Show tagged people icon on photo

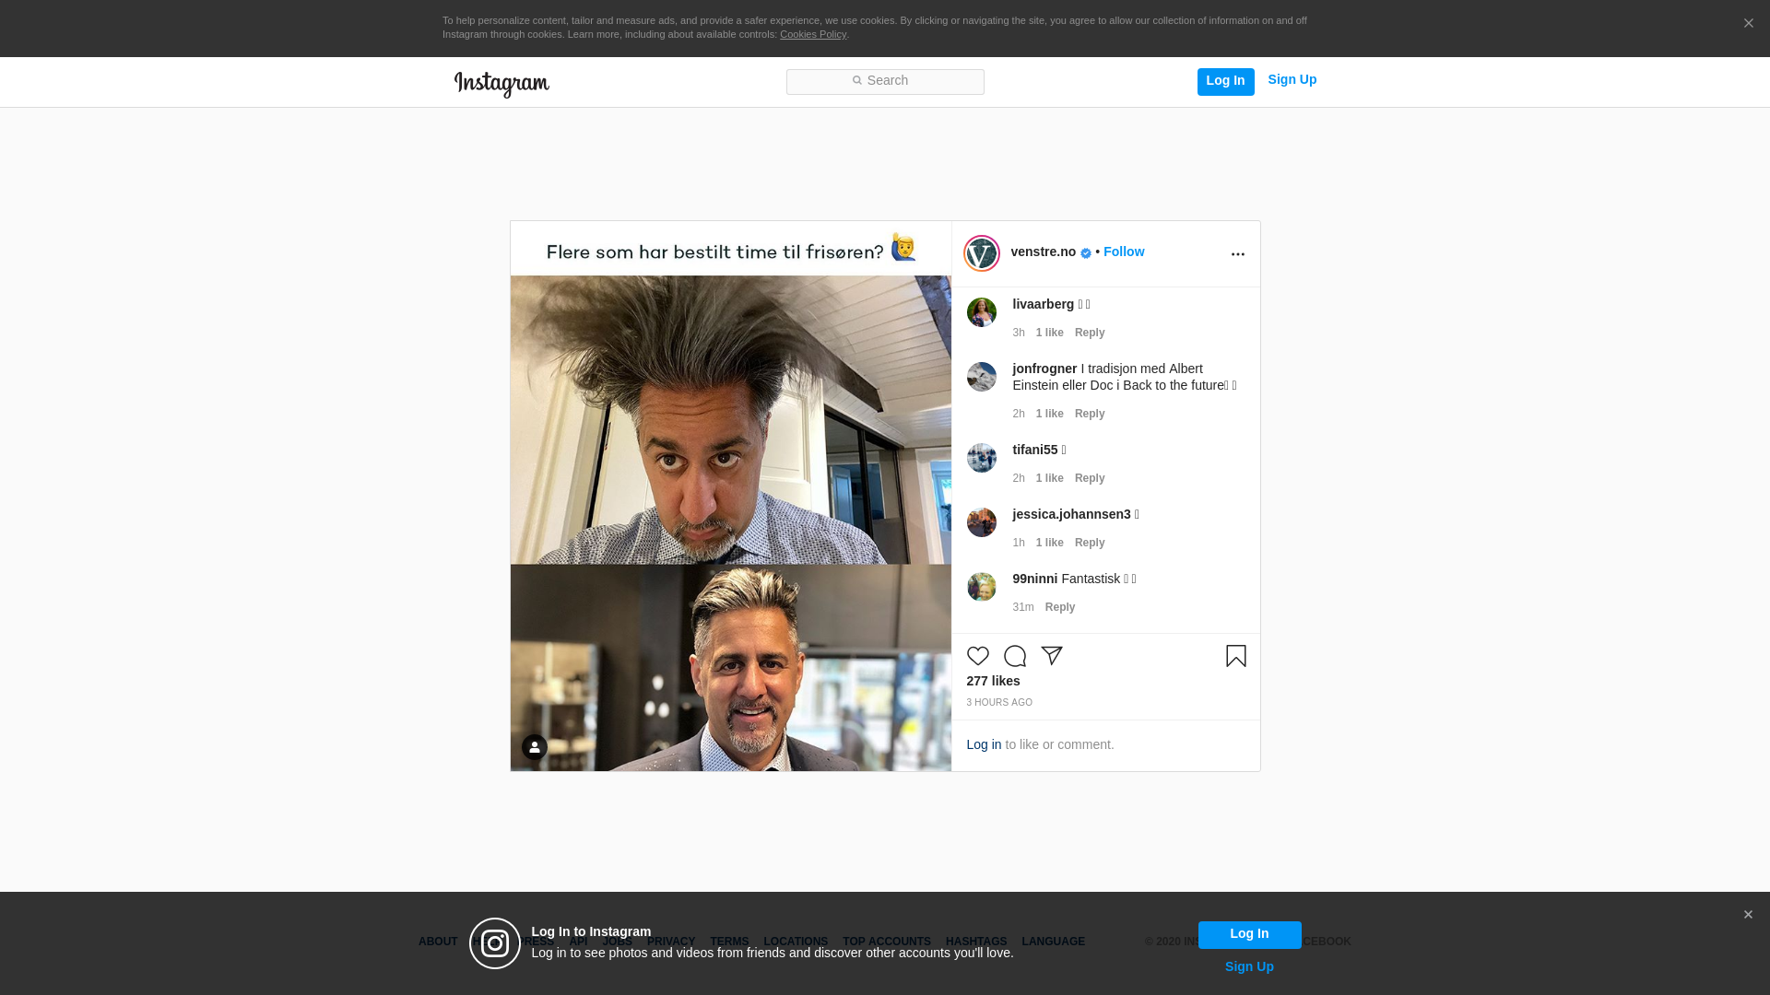pyautogui.click(x=535, y=747)
